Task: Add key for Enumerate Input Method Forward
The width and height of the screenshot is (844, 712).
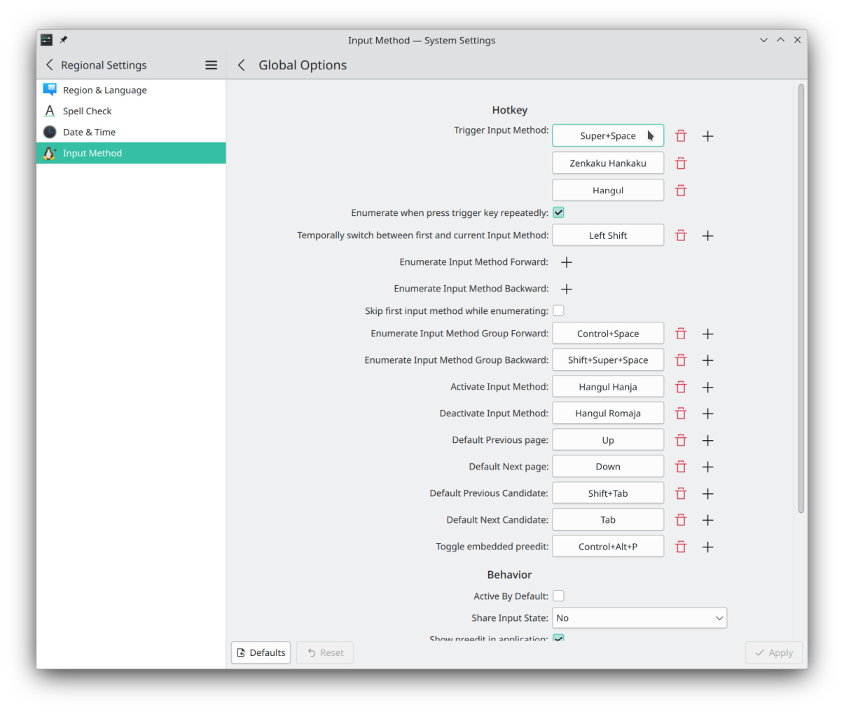Action: pyautogui.click(x=567, y=262)
